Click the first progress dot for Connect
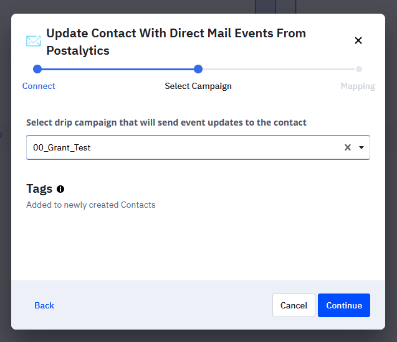This screenshot has width=397, height=342. (x=37, y=69)
